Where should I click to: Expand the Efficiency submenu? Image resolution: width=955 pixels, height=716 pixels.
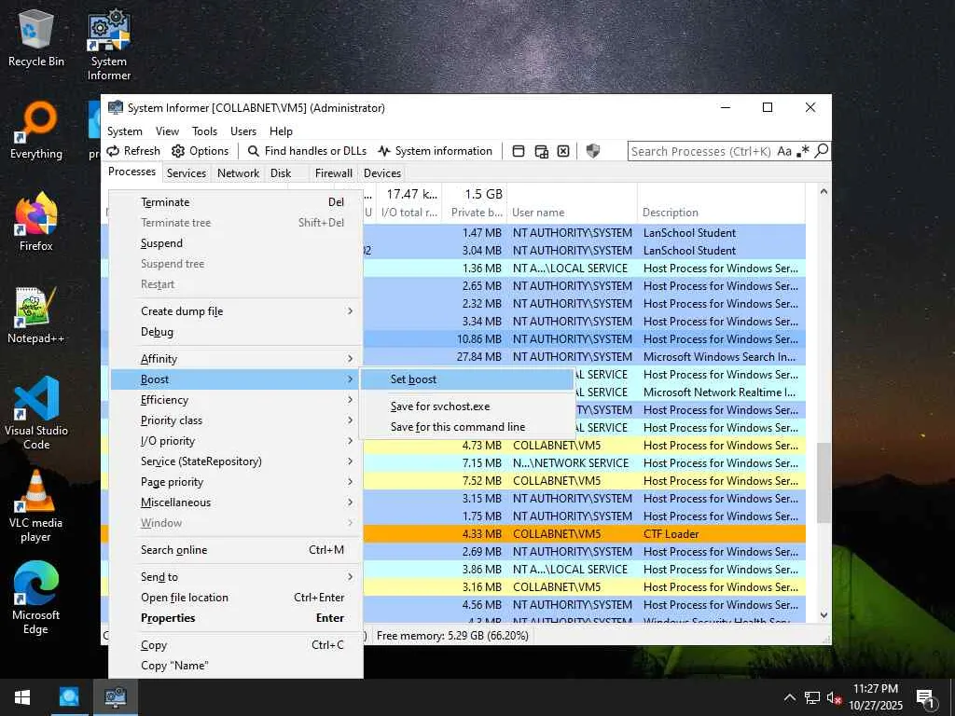pos(237,400)
